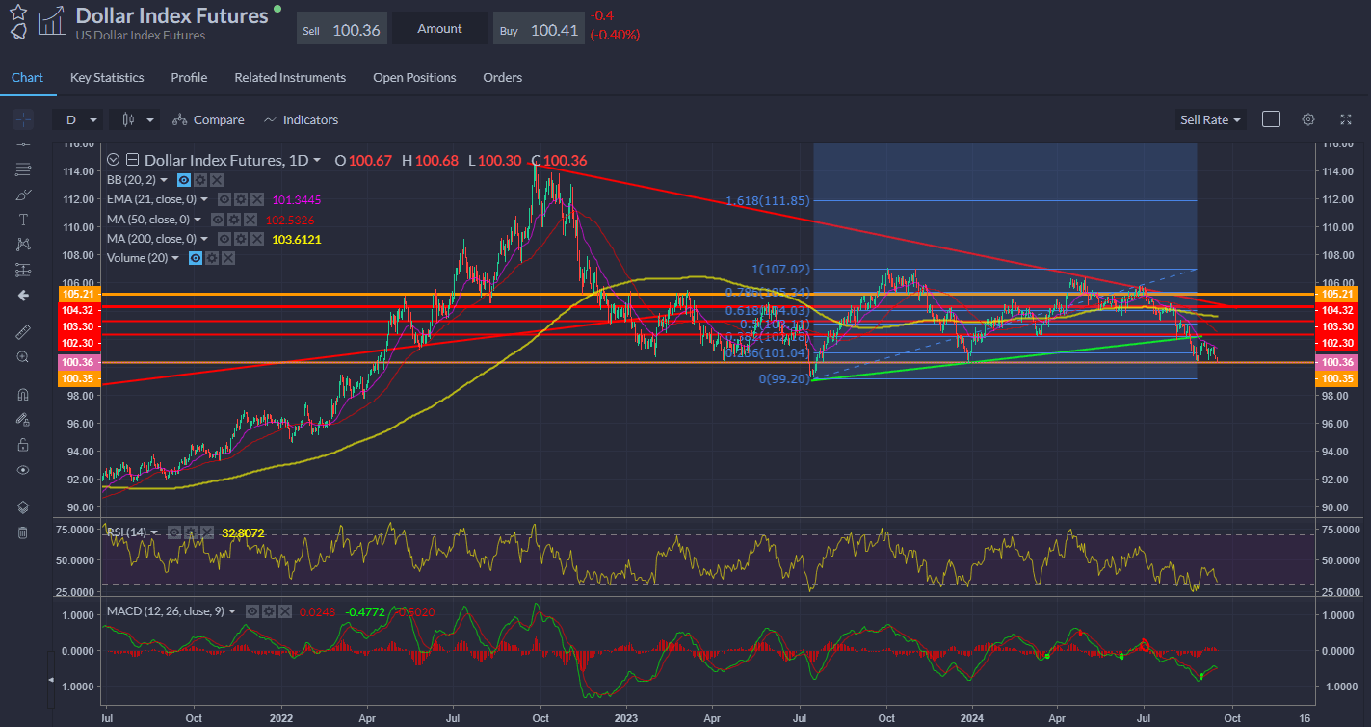Click the Buy 100.41 button

539,30
